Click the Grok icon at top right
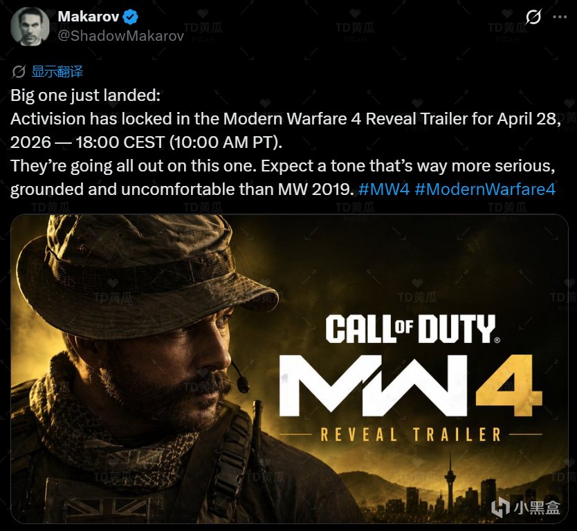 click(533, 17)
